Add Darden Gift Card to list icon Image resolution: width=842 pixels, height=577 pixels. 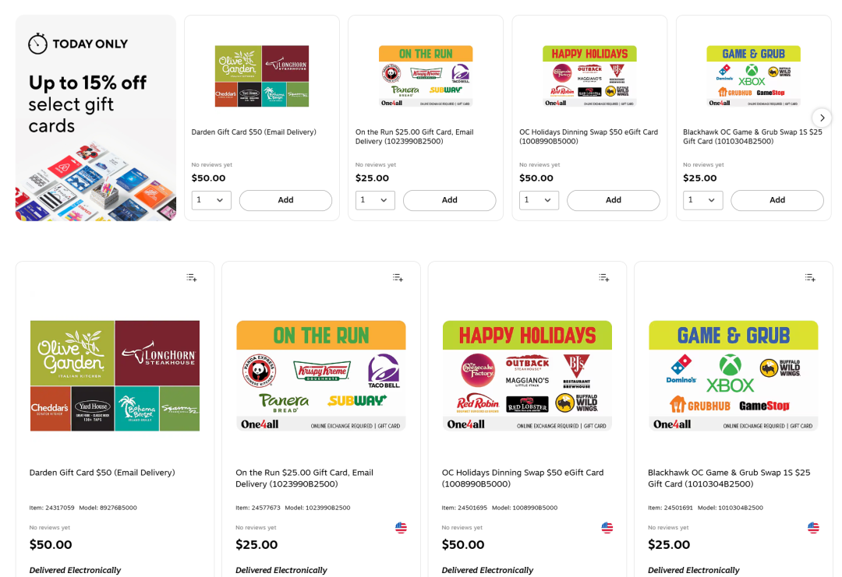[x=192, y=278]
